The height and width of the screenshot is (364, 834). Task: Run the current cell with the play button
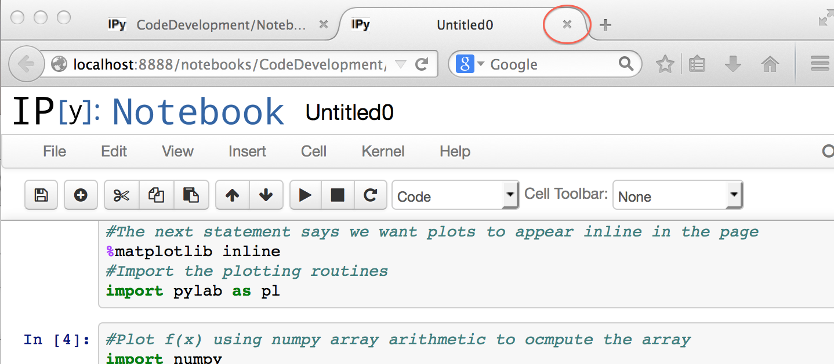[x=306, y=196]
